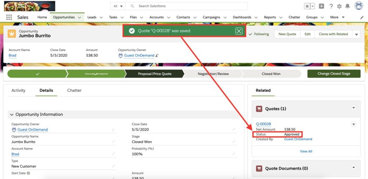The image size is (368, 179).
Task: Click the Quotes cart icon
Action: pyautogui.click(x=259, y=109)
